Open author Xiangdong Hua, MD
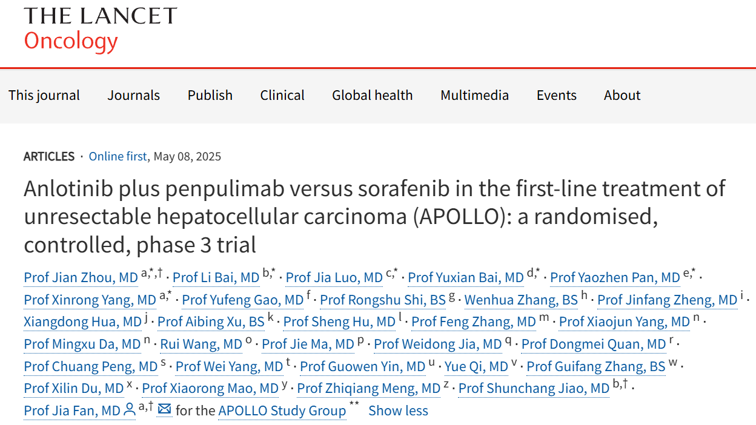This screenshot has width=756, height=425. click(x=82, y=322)
